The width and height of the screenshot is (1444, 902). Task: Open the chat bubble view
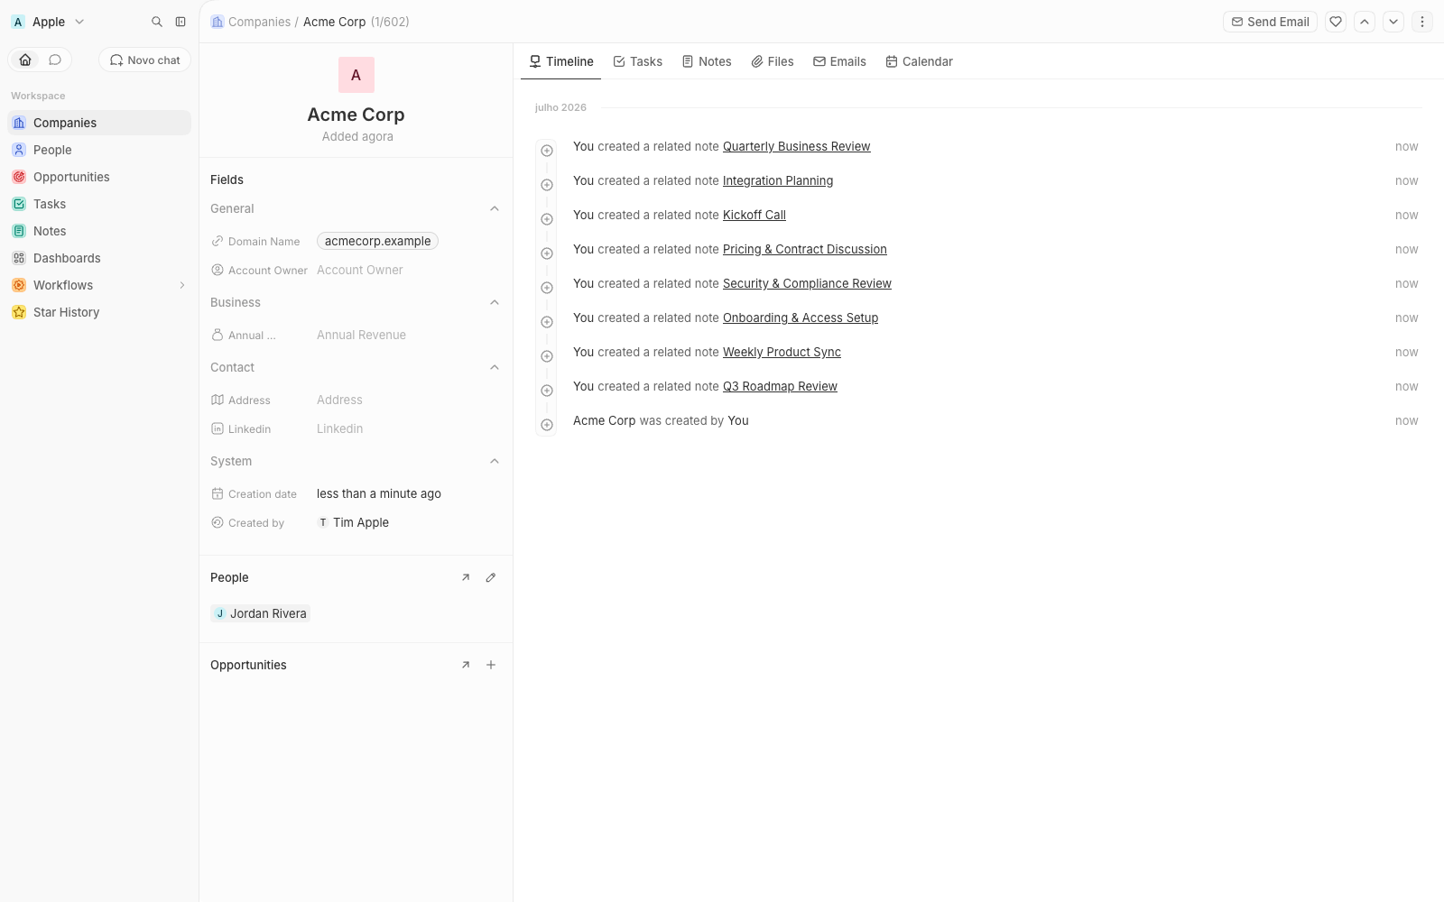coord(55,60)
